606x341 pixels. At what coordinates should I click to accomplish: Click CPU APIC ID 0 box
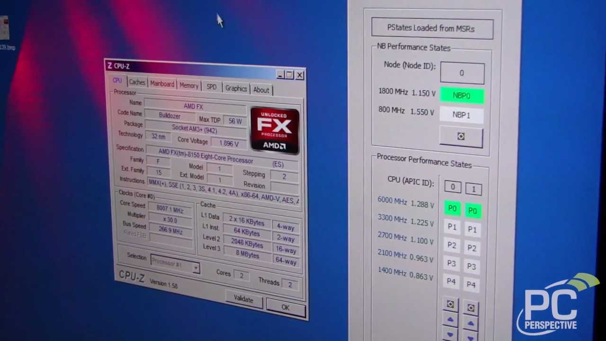click(453, 187)
